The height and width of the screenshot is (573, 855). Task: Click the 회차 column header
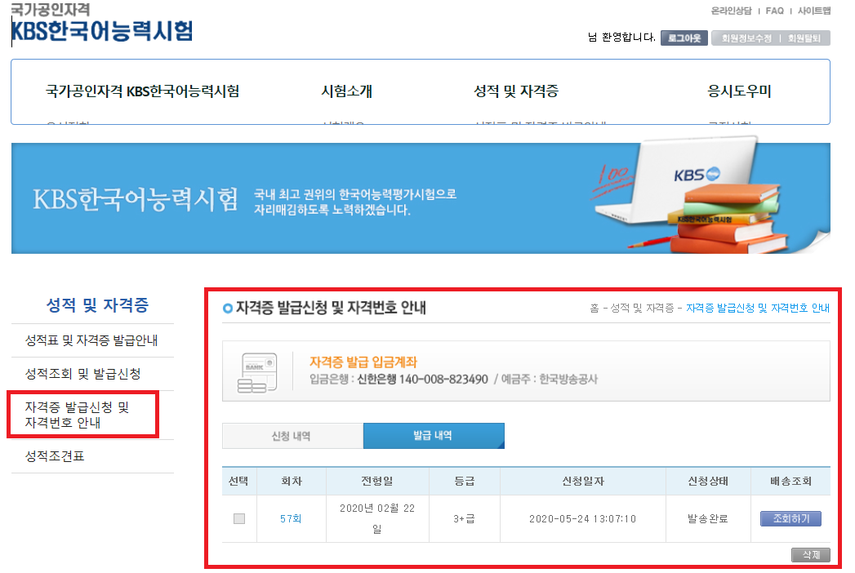click(292, 482)
